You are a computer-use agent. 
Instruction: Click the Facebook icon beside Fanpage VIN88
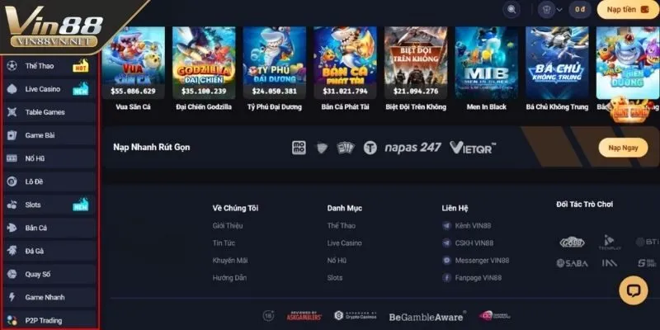point(446,278)
